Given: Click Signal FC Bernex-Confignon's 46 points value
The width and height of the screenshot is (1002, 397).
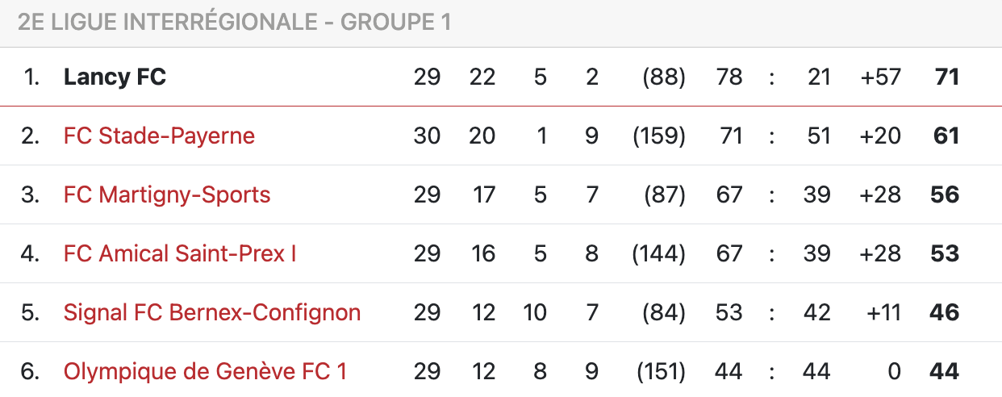Looking at the screenshot, I should point(945,312).
